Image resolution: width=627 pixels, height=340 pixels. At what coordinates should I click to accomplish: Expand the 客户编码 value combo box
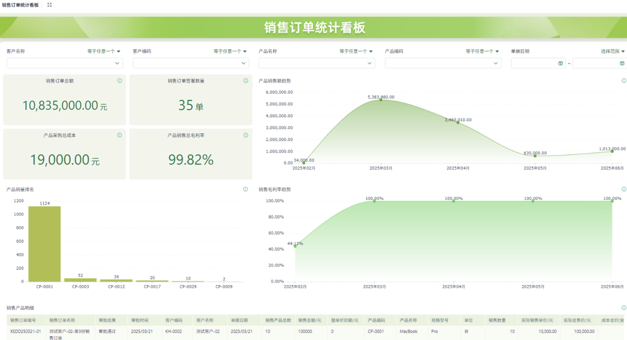click(243, 63)
